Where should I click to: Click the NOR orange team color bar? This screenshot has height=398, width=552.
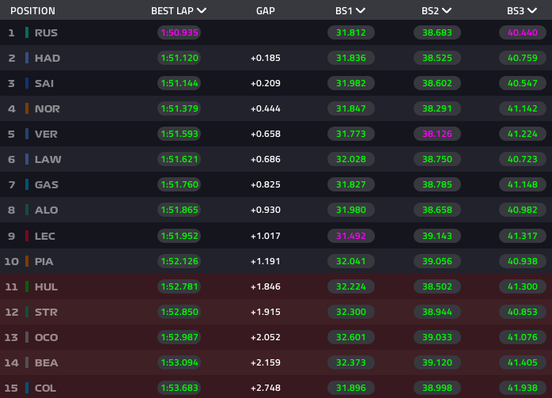coord(27,108)
